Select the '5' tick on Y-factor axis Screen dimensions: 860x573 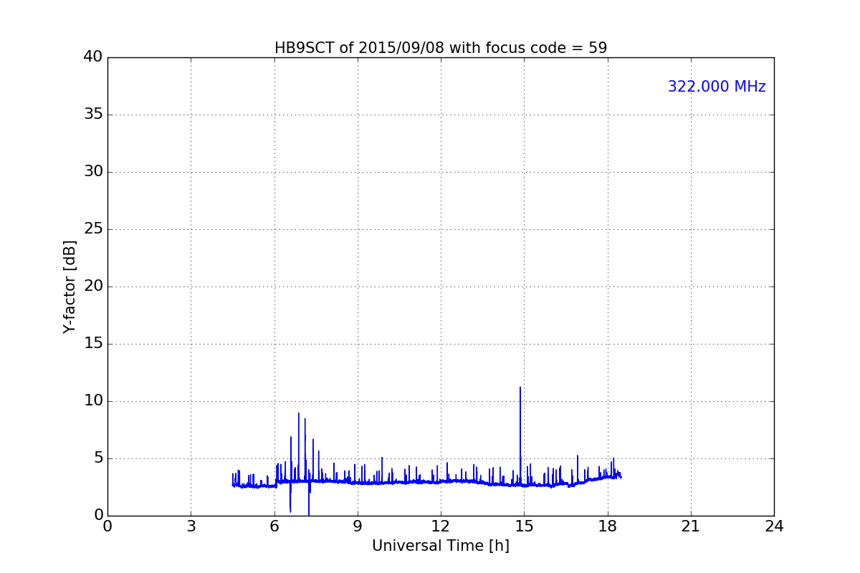98,458
